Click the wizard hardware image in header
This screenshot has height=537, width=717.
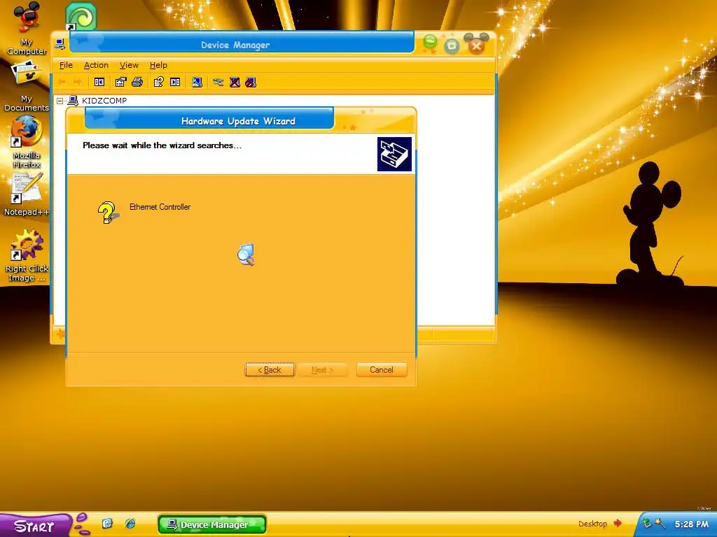point(394,155)
